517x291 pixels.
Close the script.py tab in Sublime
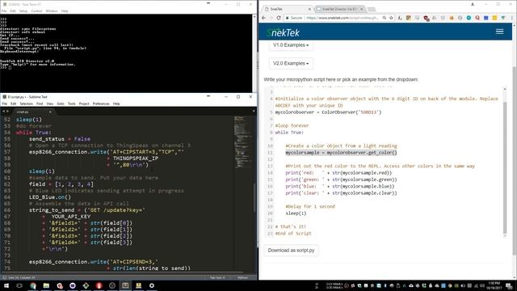coord(50,112)
